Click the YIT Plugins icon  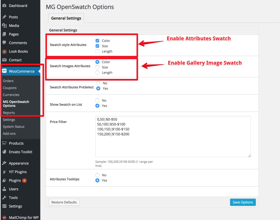coord(4,172)
